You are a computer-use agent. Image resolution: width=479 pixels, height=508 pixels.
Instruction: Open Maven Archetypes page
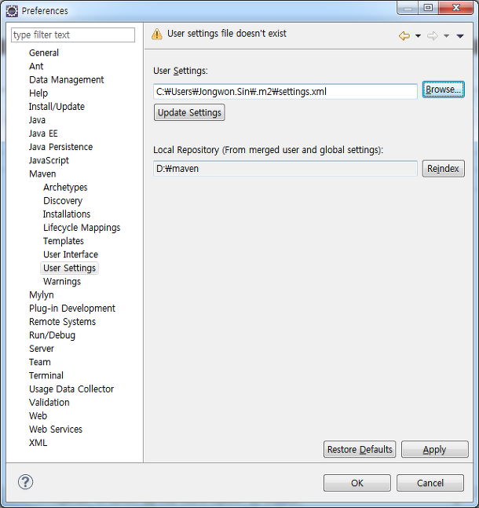pos(65,187)
